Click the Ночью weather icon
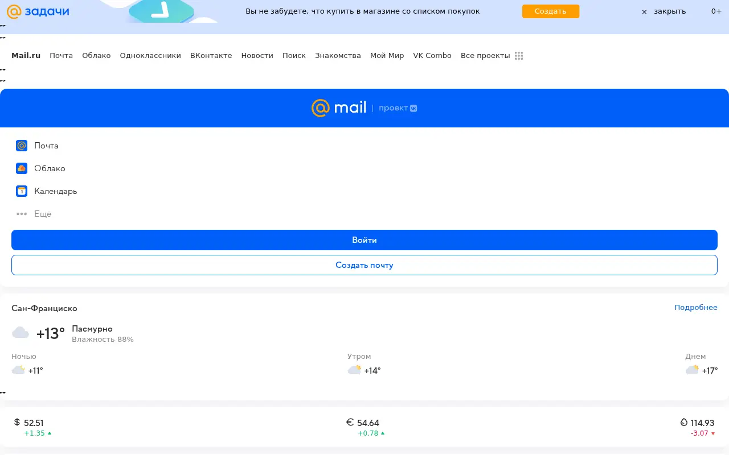Screen dimensions: 729x455 [18, 370]
